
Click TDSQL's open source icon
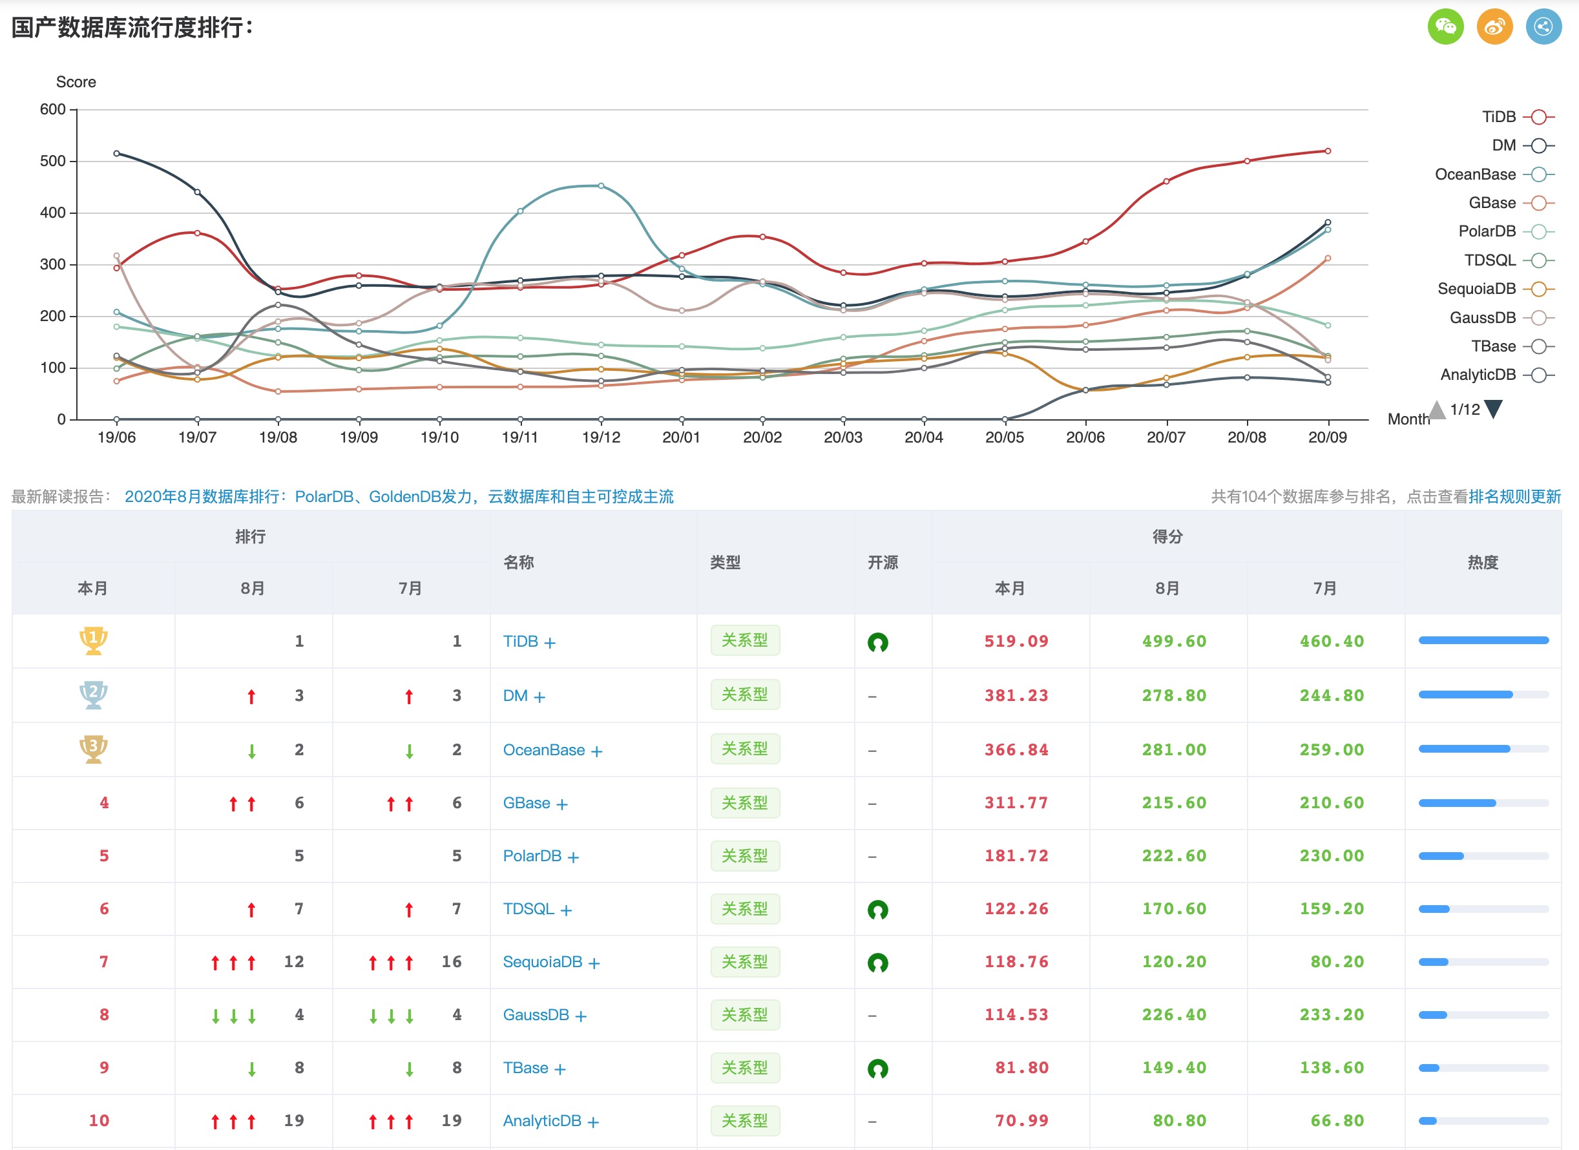[x=877, y=909]
